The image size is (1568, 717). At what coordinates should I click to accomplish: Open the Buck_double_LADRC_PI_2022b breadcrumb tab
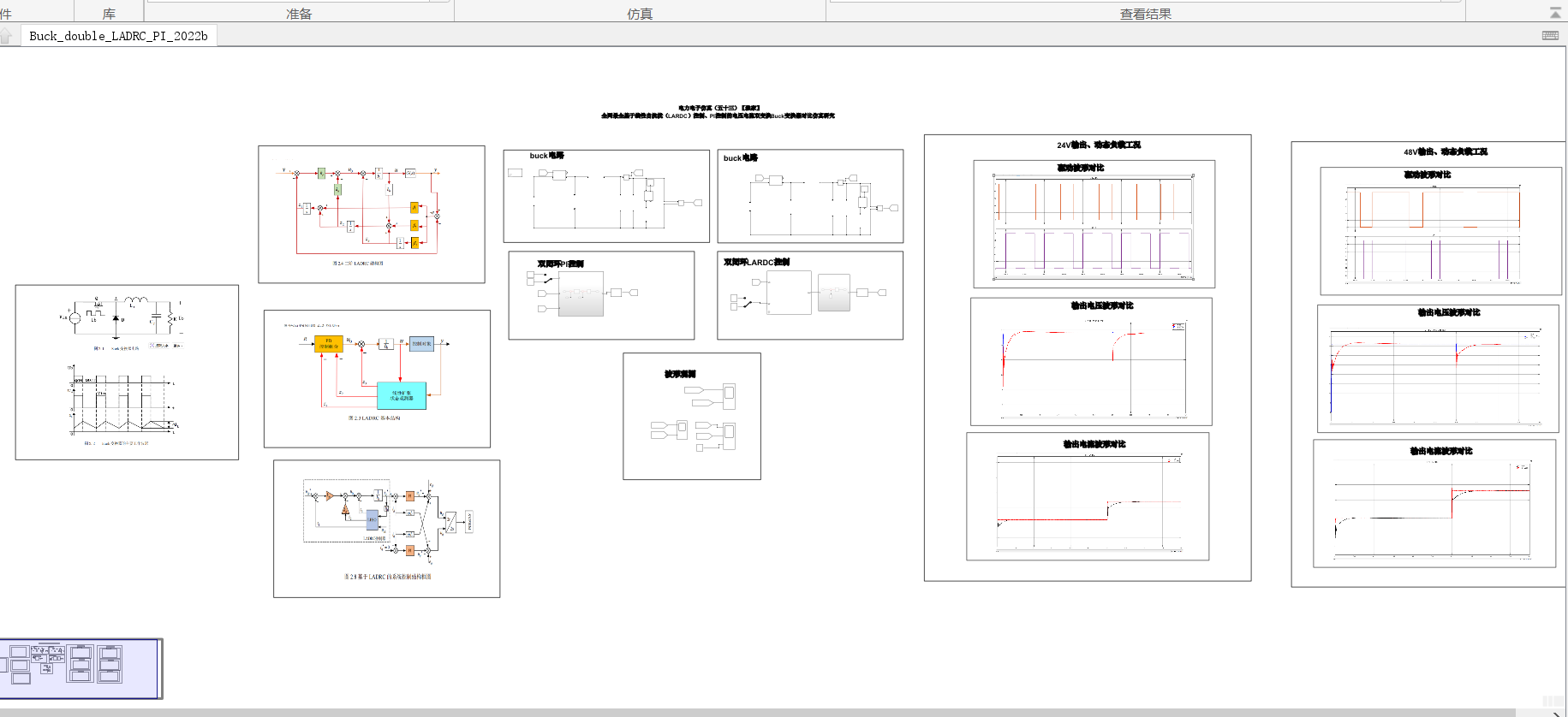[118, 36]
